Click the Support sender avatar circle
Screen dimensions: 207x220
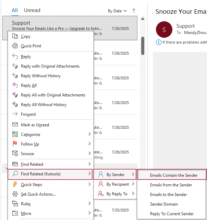(x=164, y=30)
